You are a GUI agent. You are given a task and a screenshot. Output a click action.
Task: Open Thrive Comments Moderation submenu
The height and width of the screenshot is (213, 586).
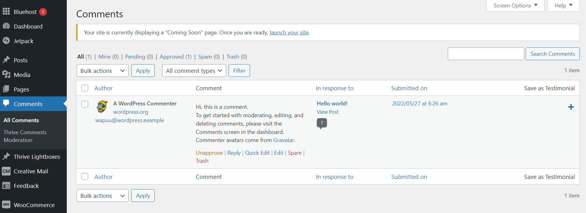pos(25,136)
